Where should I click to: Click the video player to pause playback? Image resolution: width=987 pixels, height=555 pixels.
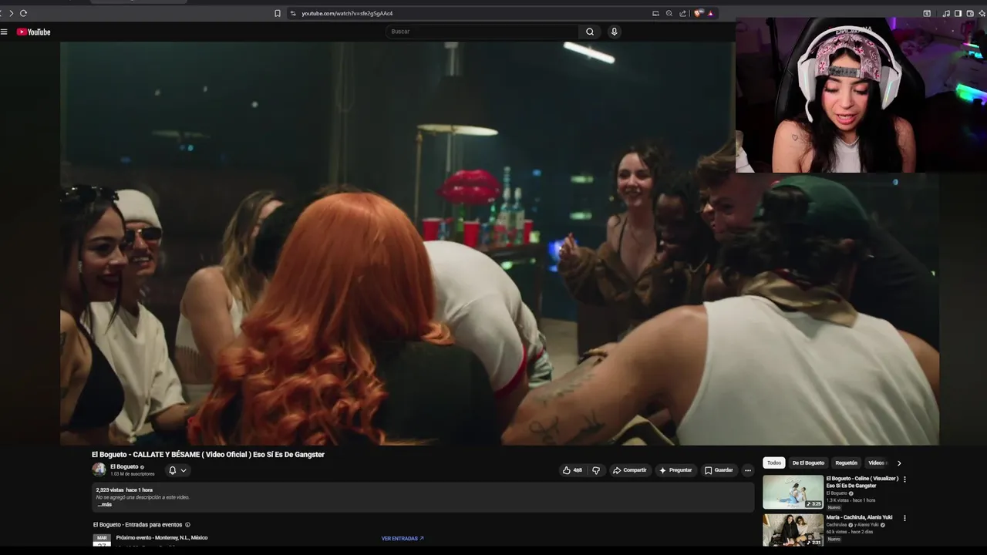pyautogui.click(x=500, y=243)
